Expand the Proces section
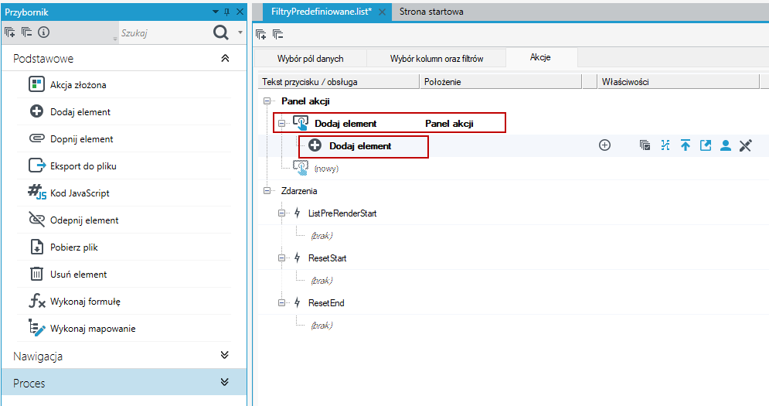The image size is (769, 406). [x=225, y=382]
